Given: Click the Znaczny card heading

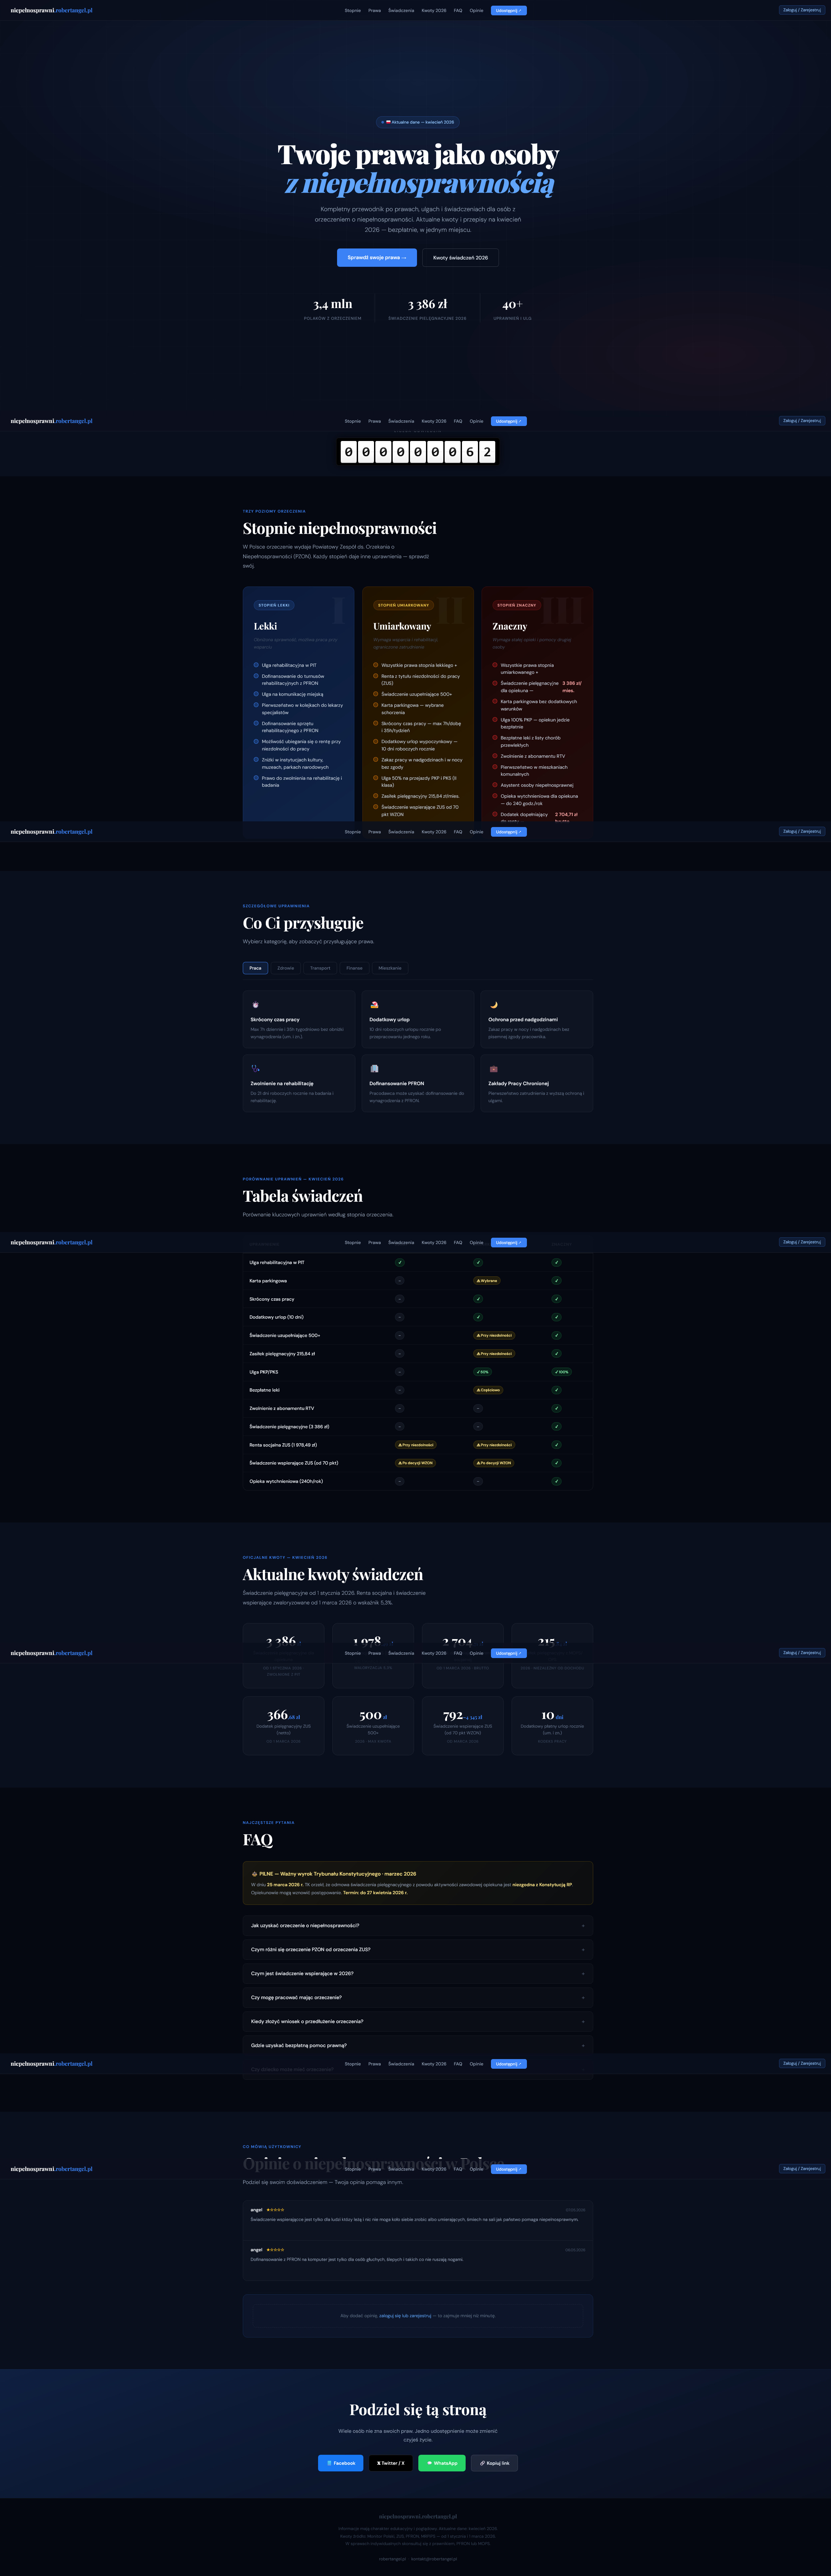Looking at the screenshot, I should point(510,626).
